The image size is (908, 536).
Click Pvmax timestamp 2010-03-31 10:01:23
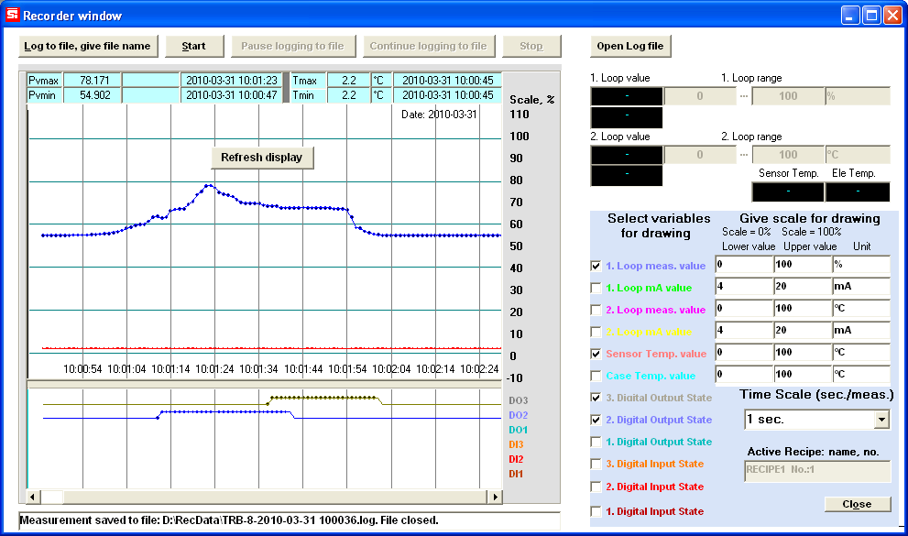[232, 81]
